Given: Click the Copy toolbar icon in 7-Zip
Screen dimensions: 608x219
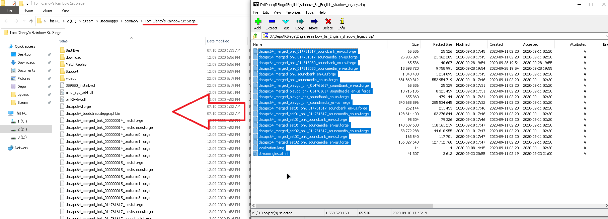Looking at the screenshot, I should [x=300, y=24].
